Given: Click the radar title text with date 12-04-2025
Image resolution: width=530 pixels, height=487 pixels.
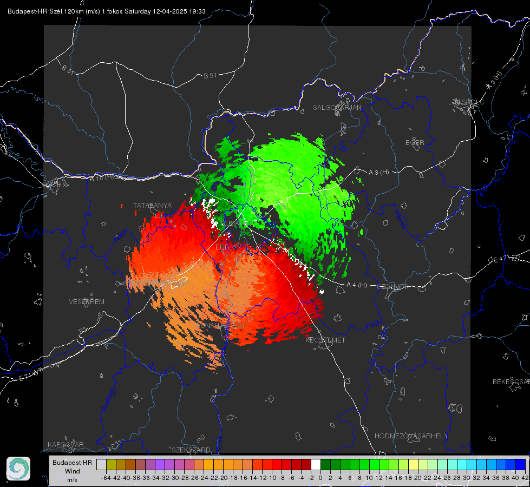Looking at the screenshot, I should coord(107,11).
